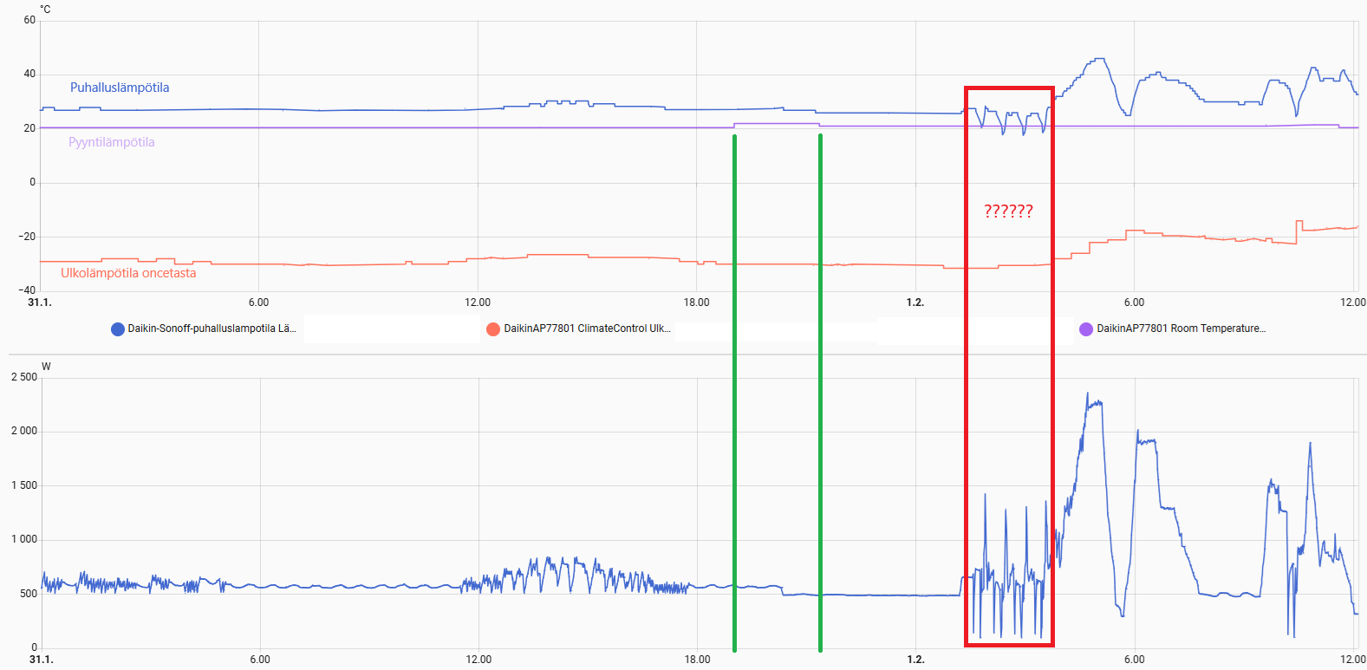1367x670 pixels.
Task: Toggle the Daikin-Sonoff-puhalluslampotila series label
Action: (x=212, y=328)
